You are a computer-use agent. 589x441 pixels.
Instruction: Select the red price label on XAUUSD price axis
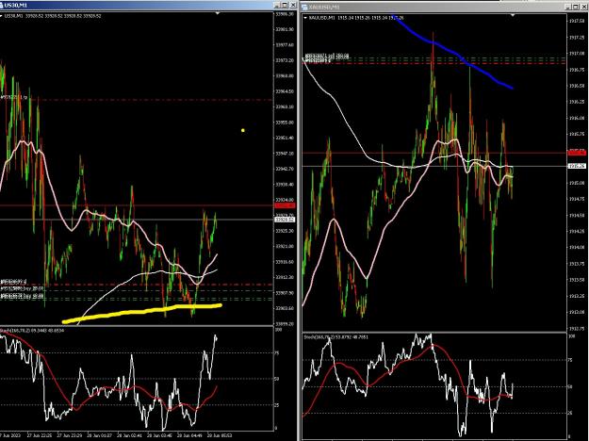click(578, 153)
